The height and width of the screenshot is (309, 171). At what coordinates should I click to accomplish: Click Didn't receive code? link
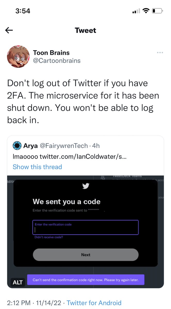49,237
